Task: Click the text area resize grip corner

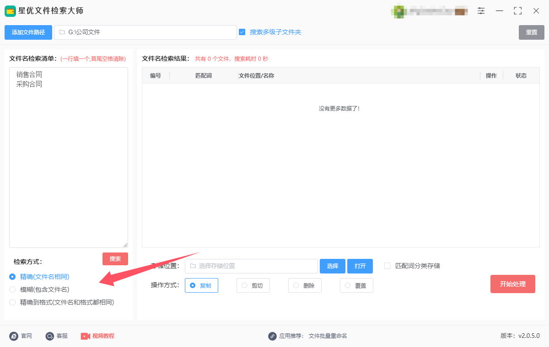Action: pyautogui.click(x=125, y=245)
